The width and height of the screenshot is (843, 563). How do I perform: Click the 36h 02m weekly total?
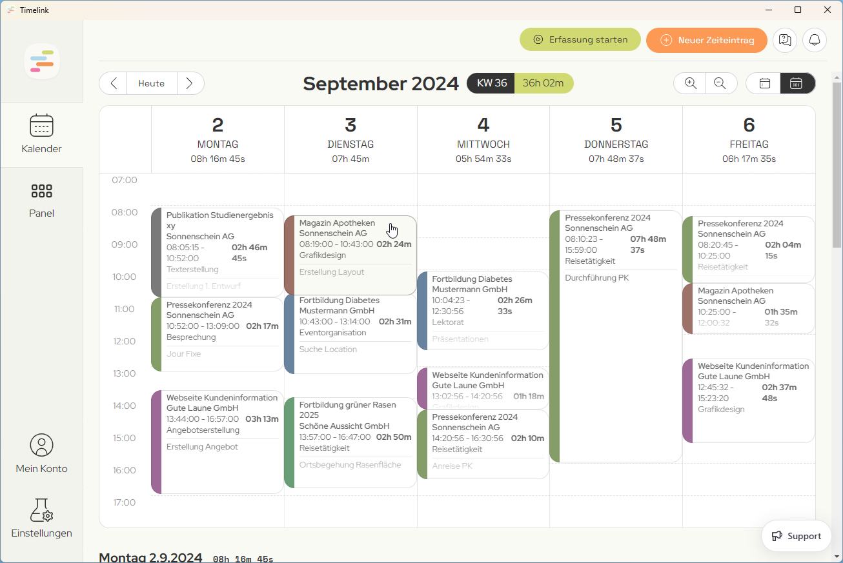pyautogui.click(x=543, y=83)
